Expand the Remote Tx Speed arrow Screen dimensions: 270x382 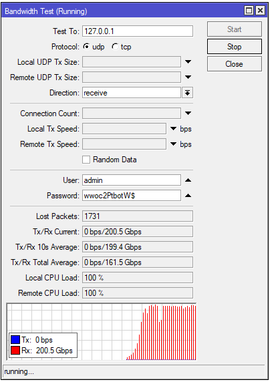click(x=173, y=144)
